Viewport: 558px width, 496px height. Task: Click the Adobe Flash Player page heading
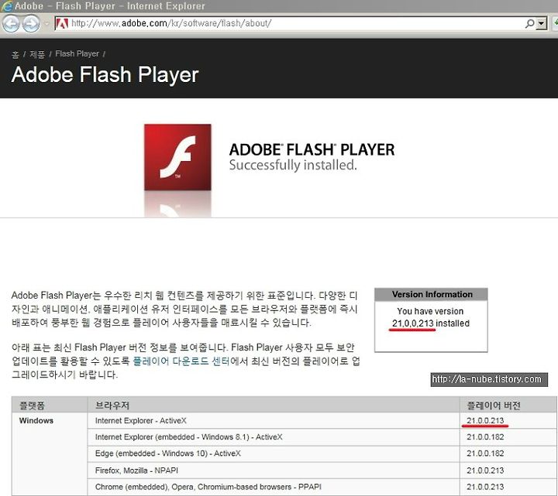(105, 74)
